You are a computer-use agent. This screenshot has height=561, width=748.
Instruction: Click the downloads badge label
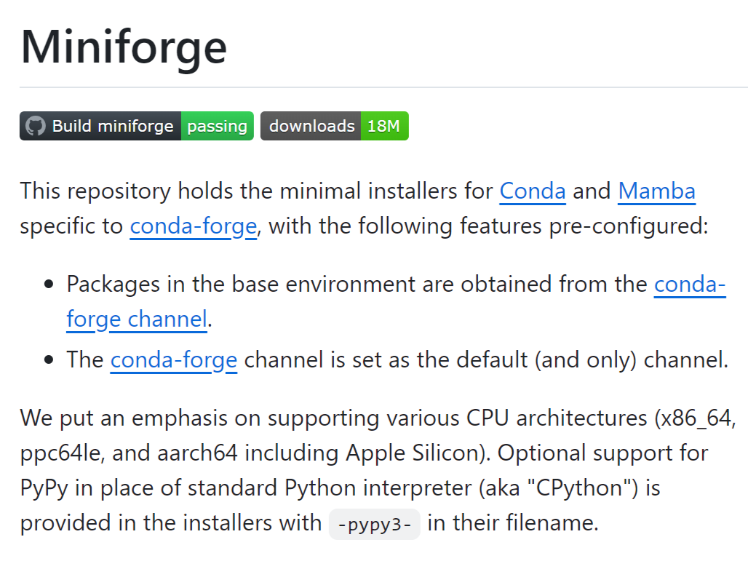(311, 126)
